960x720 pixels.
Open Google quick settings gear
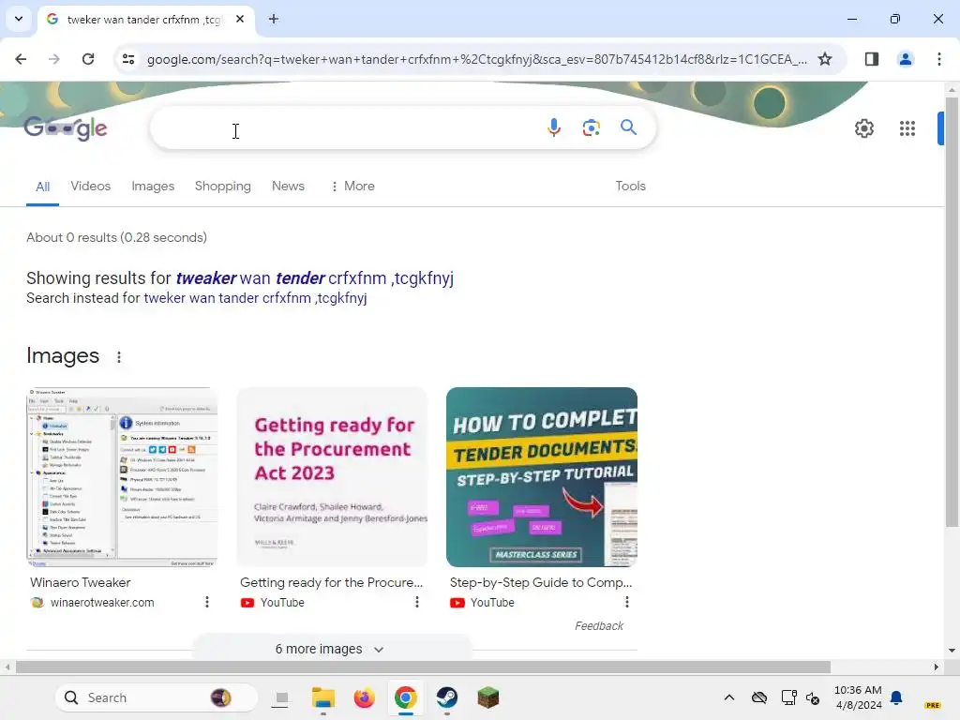pos(863,128)
